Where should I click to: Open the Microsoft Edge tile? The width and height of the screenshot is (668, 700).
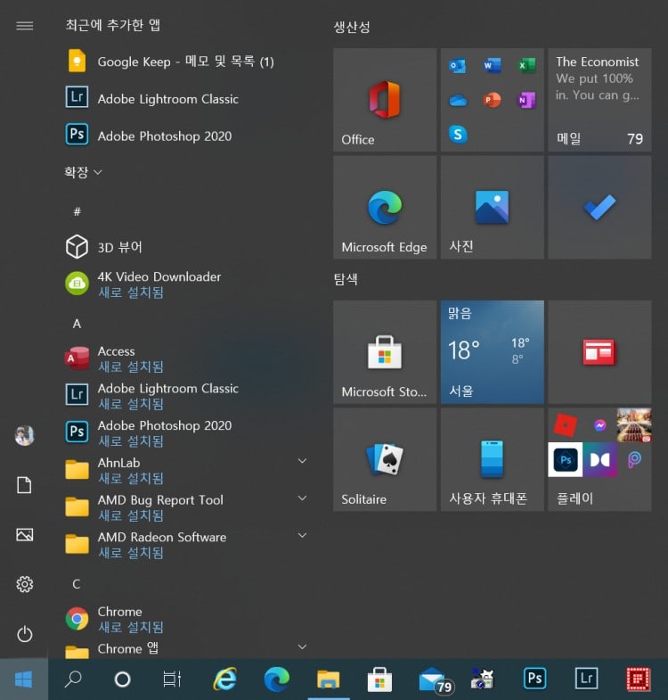pos(385,207)
